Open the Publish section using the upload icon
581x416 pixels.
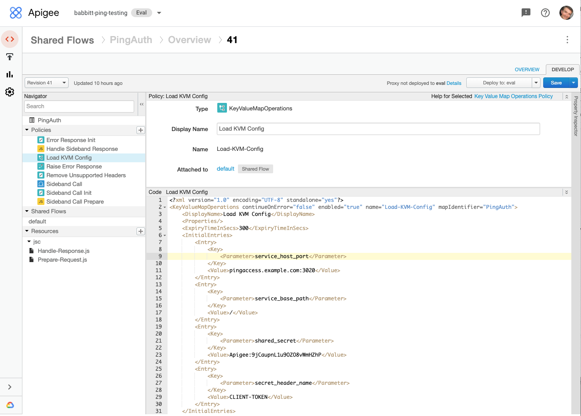[x=10, y=57]
